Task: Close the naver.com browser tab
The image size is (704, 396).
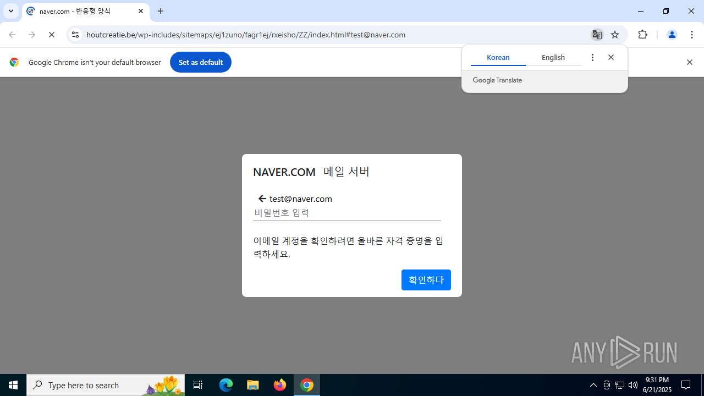Action: pos(141,11)
